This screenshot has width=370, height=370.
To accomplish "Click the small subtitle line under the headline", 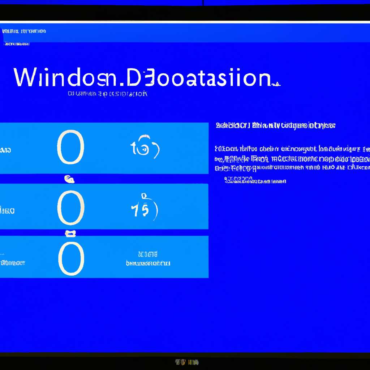I will [x=108, y=94].
